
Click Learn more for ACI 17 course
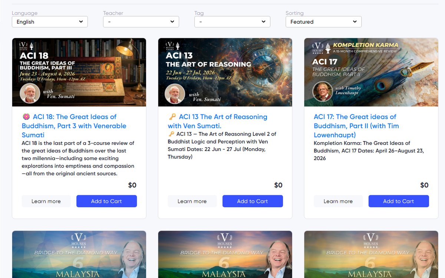click(x=338, y=201)
